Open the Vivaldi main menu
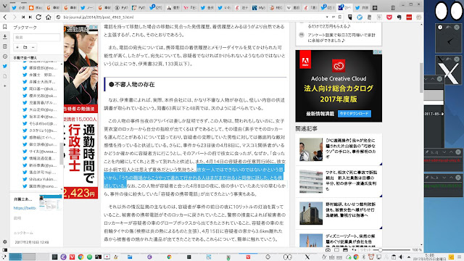 4,7
